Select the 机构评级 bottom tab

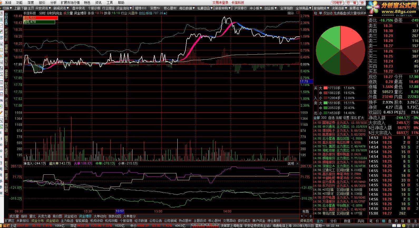(x=96, y=221)
